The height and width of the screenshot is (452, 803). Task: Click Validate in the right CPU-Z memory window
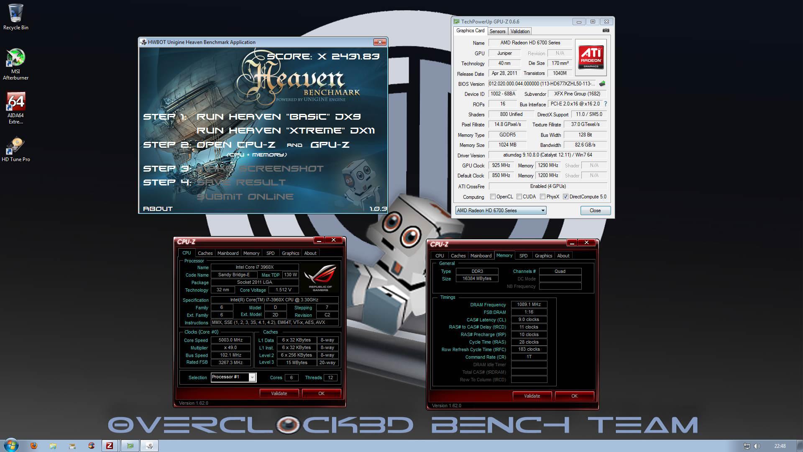tap(532, 396)
